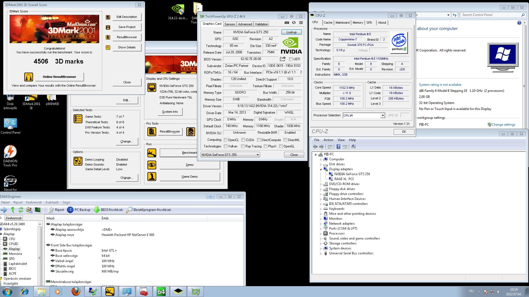Switch to the Sensors tab in GPU-Z
This screenshot has height=297, width=529.
click(x=230, y=24)
